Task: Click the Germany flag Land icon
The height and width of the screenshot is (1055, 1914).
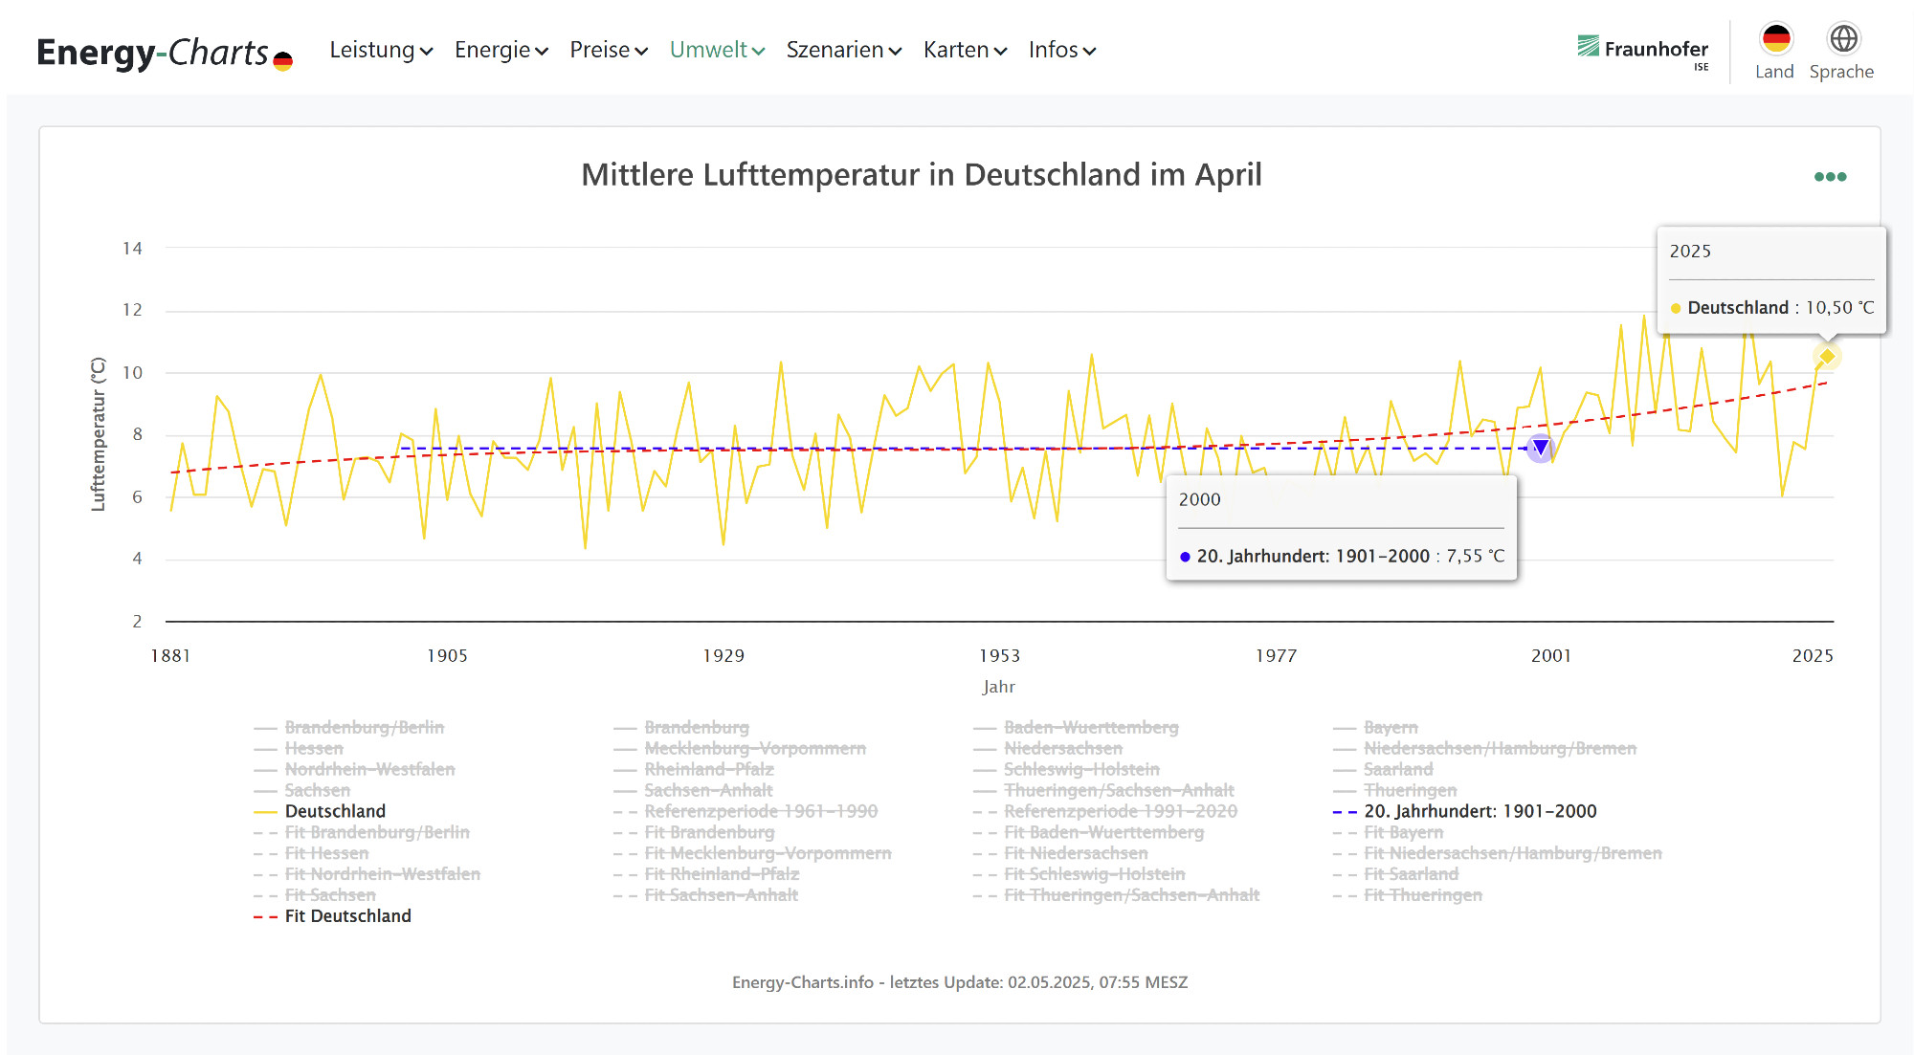Action: click(1775, 39)
